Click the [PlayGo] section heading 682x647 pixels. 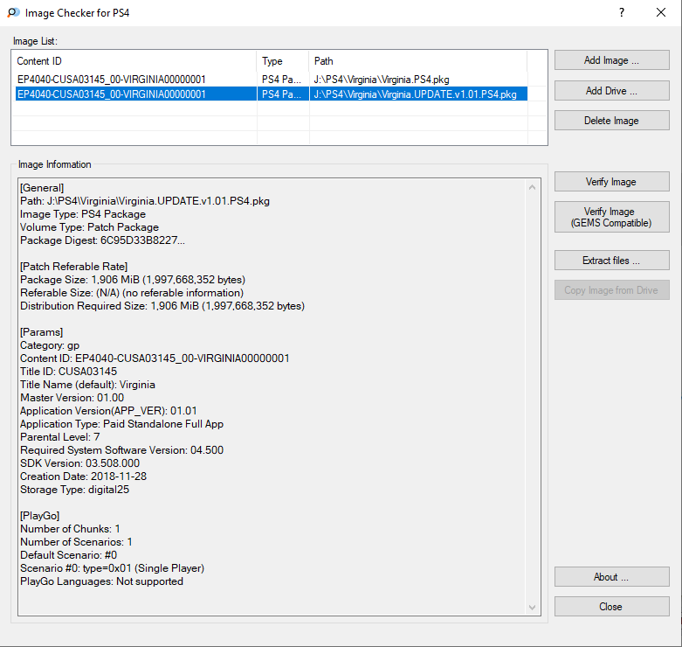pos(39,516)
